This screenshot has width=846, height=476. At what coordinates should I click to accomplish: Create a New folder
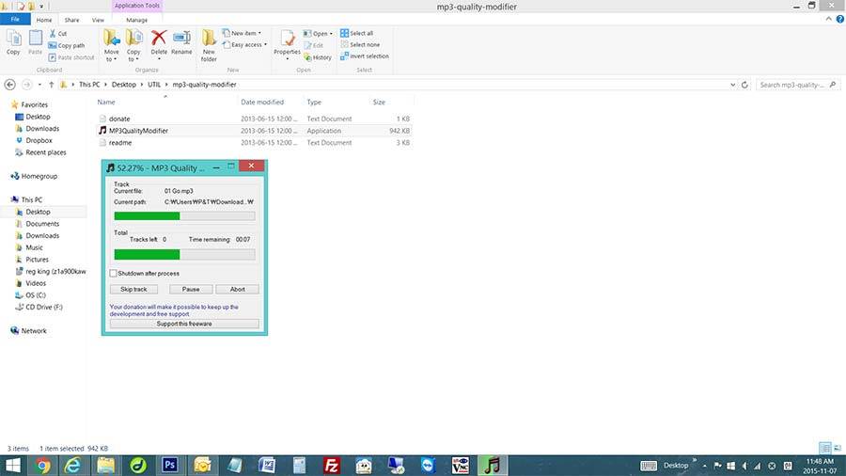pos(209,46)
